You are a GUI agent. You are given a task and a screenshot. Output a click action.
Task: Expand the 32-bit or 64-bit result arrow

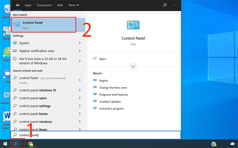point(80,61)
